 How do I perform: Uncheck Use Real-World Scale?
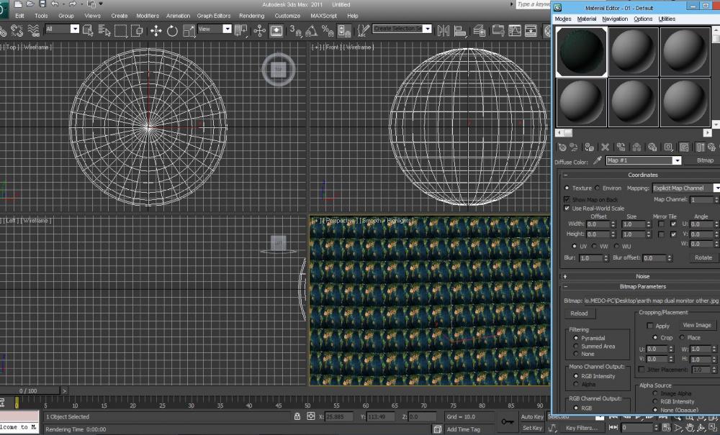pyautogui.click(x=567, y=208)
